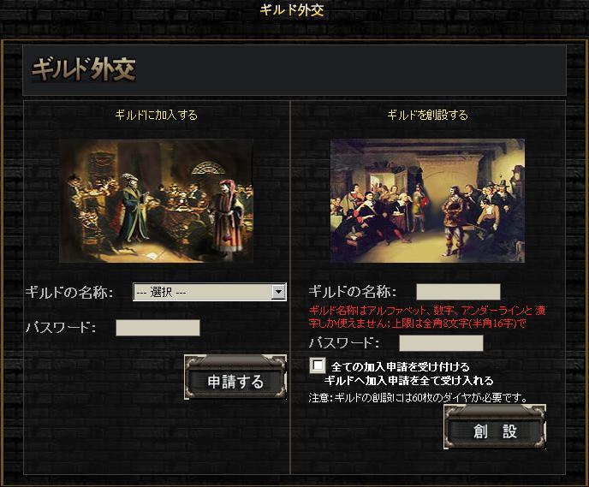Screen dimensions: 589x487
Task: Click the 全ての加入申請を受け付ける label
Action: (x=401, y=366)
